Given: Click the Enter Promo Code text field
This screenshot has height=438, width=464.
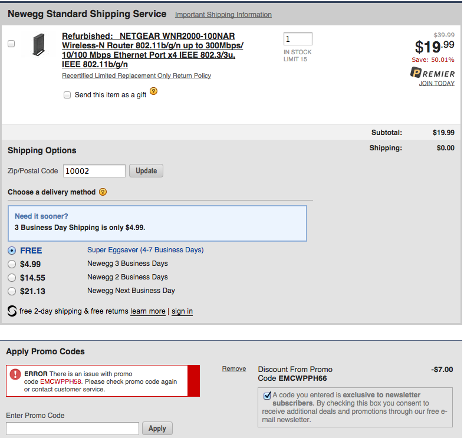Looking at the screenshot, I should (x=73, y=429).
